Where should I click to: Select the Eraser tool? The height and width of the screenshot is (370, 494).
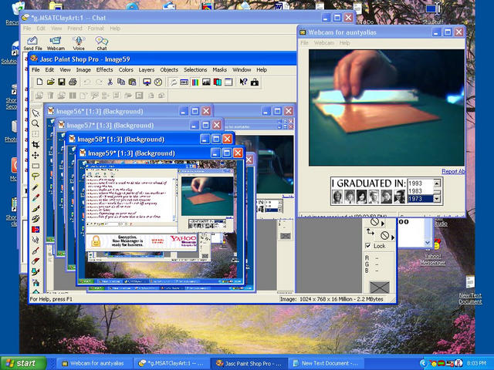[x=36, y=261]
